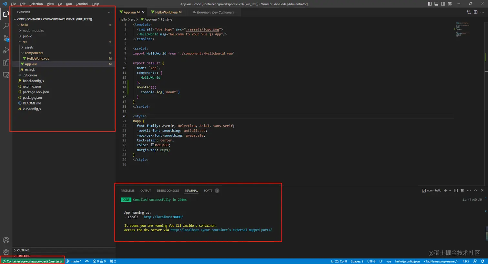This screenshot has height=264, width=488.
Task: Split the terminal panel
Action: (456, 191)
